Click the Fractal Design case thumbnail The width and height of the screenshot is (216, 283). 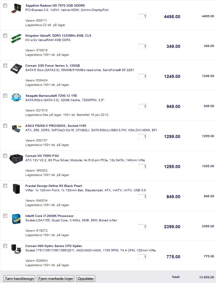click(x=16, y=188)
